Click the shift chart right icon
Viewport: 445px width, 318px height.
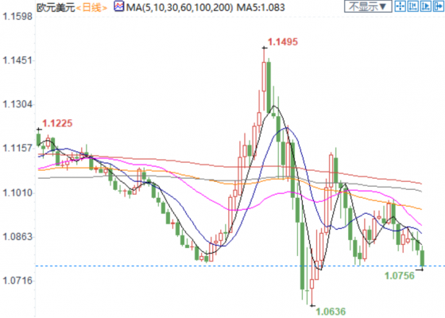[426, 6]
